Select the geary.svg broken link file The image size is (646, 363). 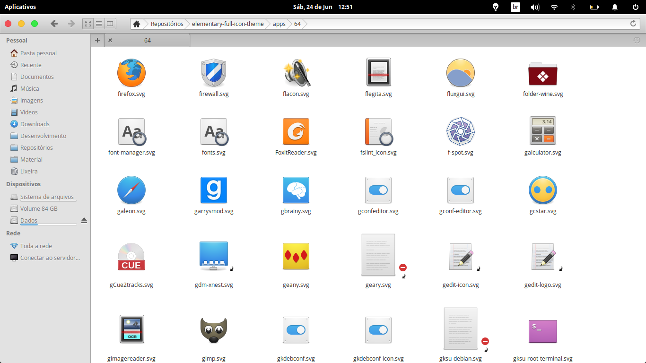(x=378, y=255)
